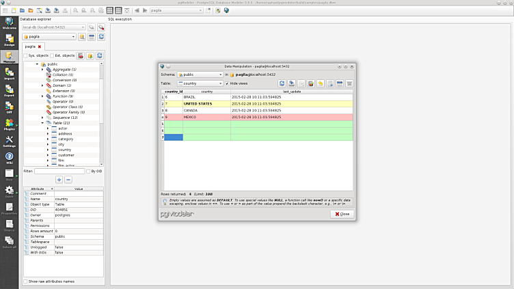The height and width of the screenshot is (289, 514).
Task: Open the Schema dropdown showing public
Action: pyautogui.click(x=200, y=74)
